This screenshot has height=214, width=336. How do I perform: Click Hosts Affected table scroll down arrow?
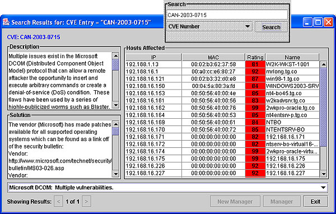tap(324, 174)
